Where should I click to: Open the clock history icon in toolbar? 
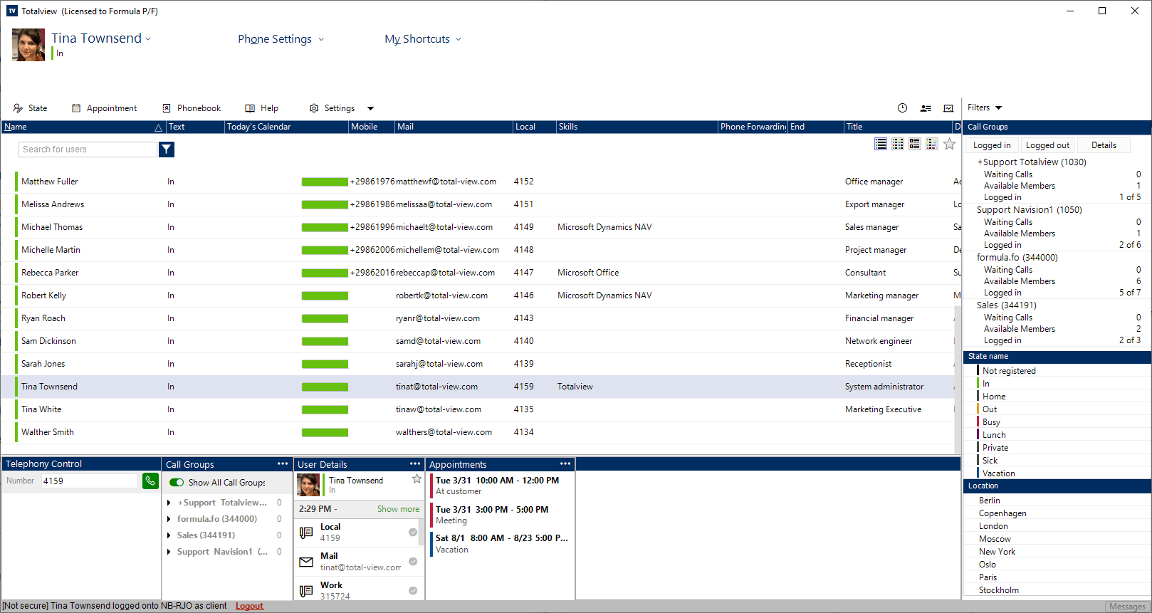pos(902,108)
